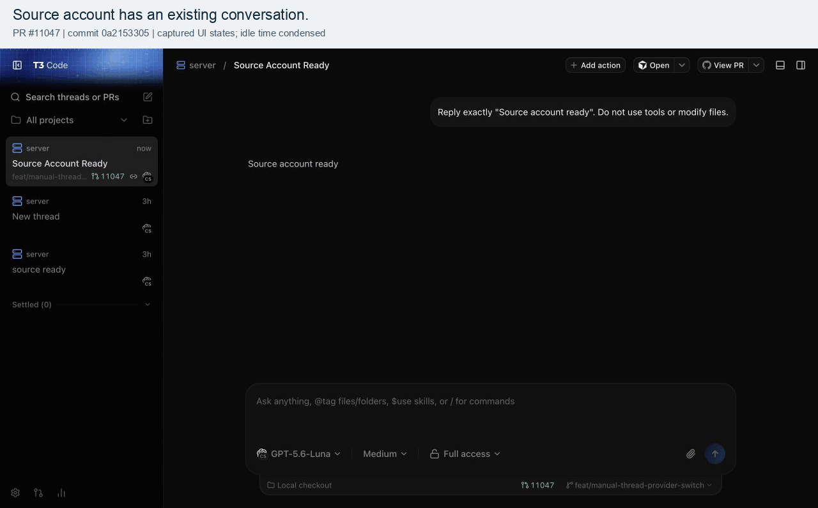Open the 'New thread' sidebar item
818x508 pixels.
coord(82,216)
